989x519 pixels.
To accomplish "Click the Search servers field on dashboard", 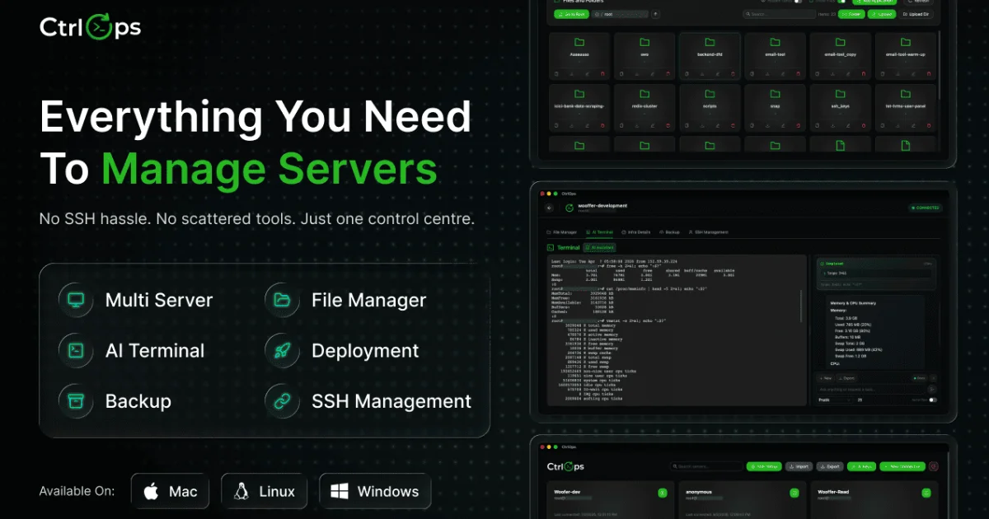I will (x=707, y=466).
